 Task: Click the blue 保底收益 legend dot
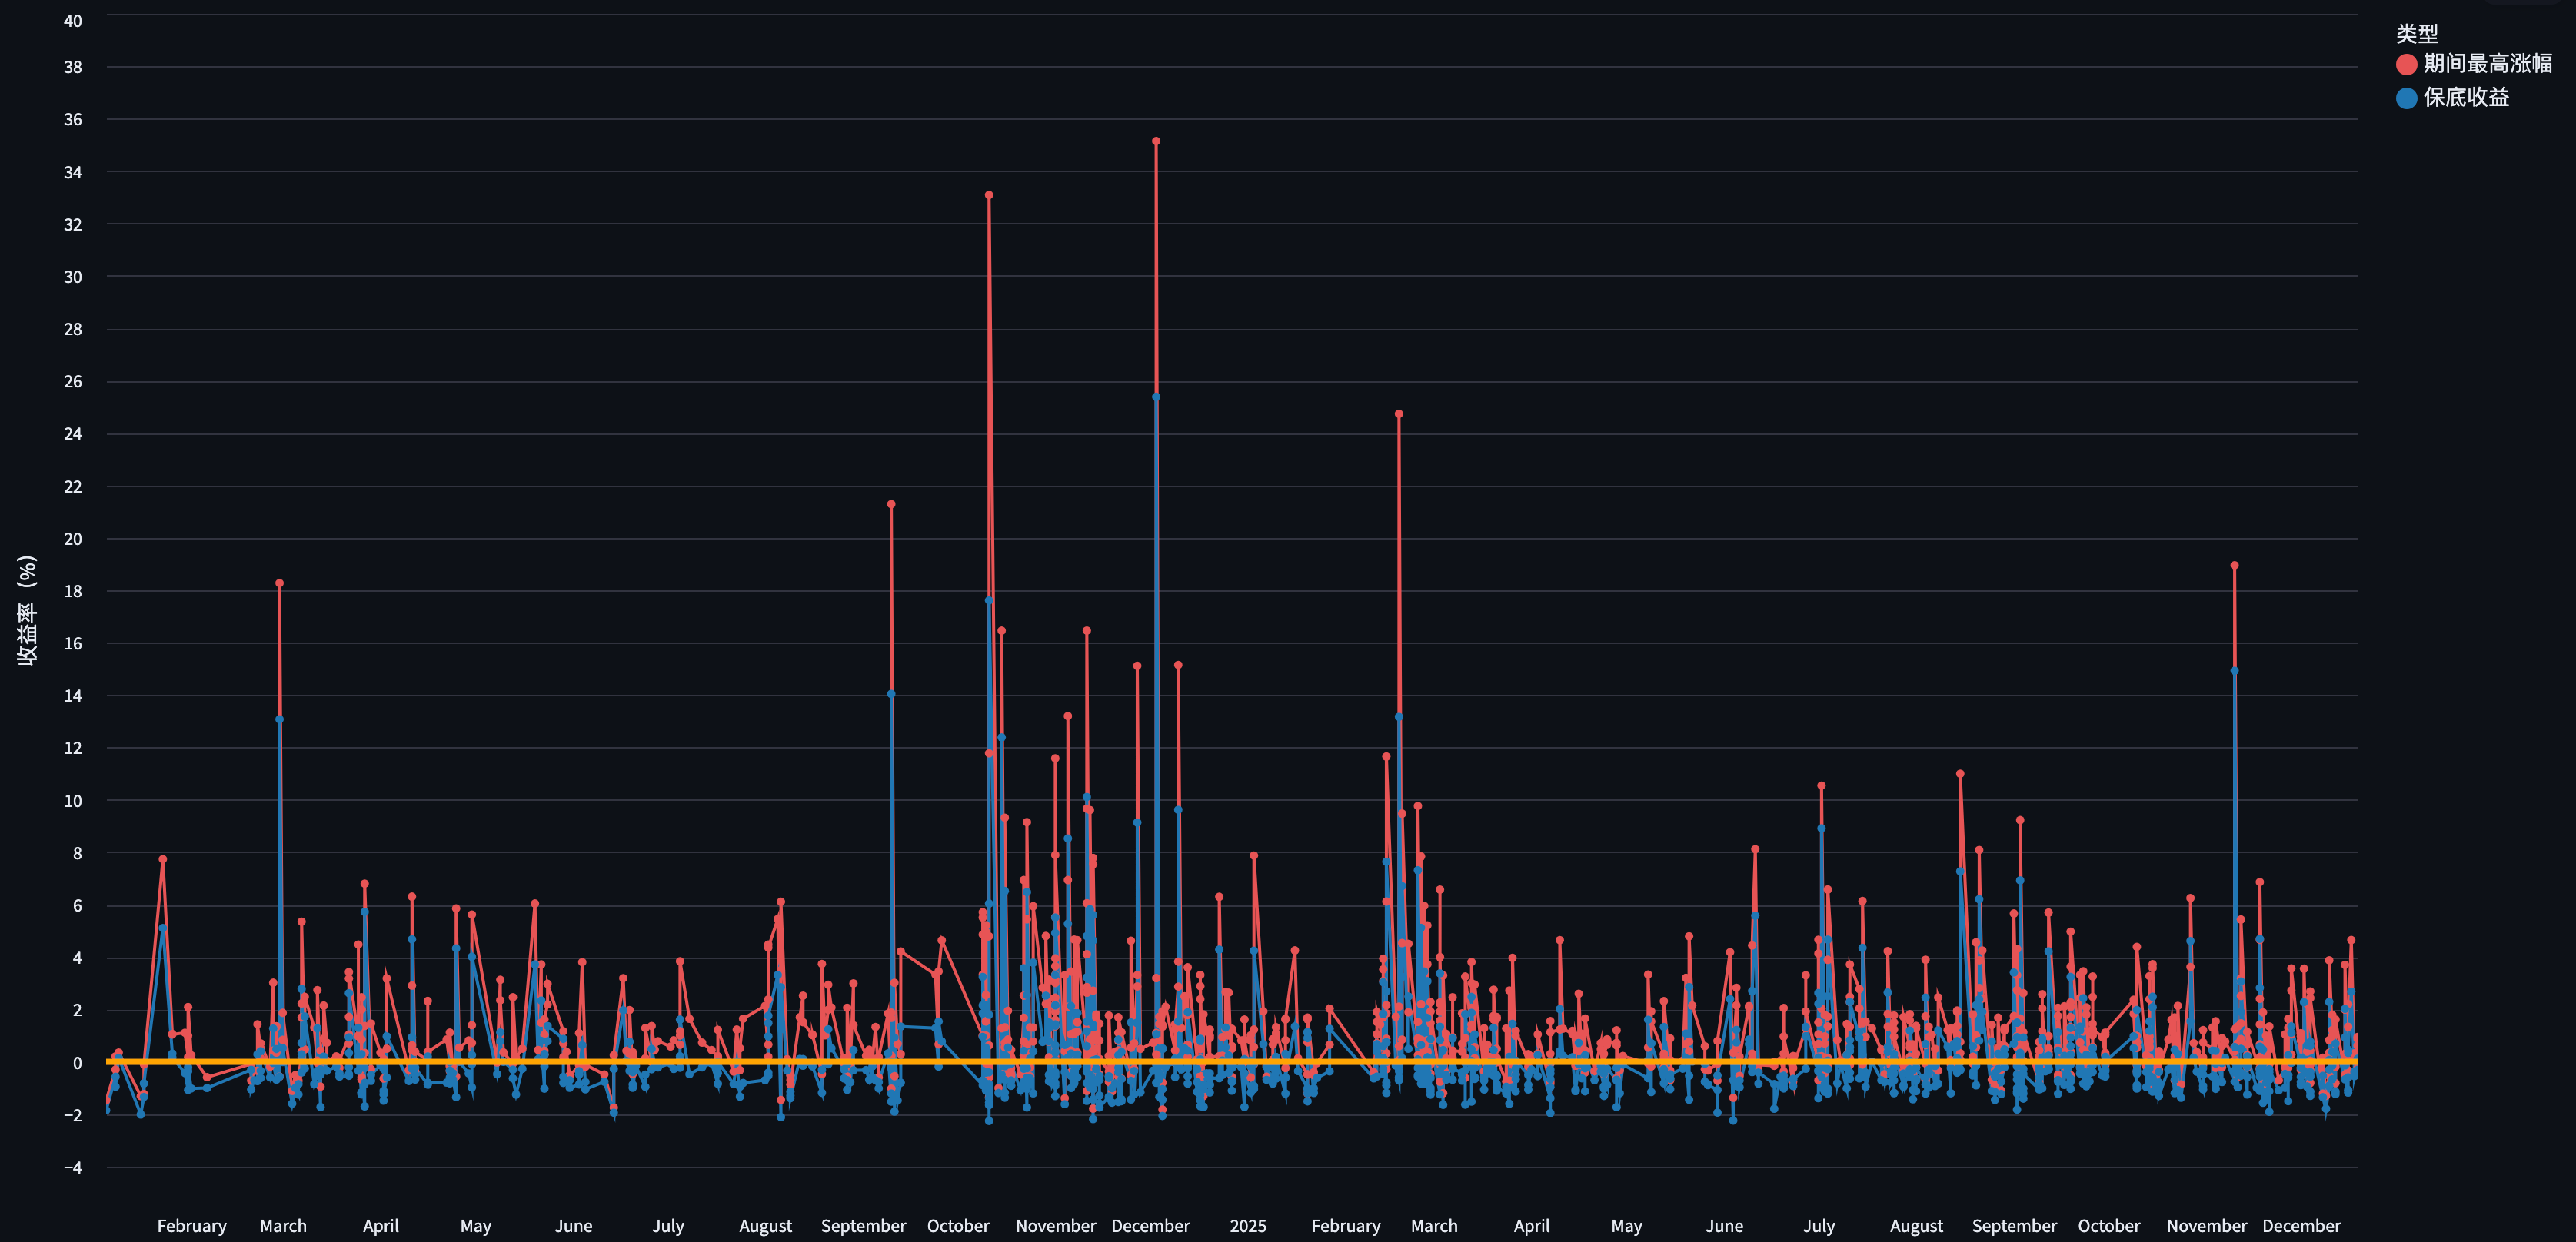2406,98
